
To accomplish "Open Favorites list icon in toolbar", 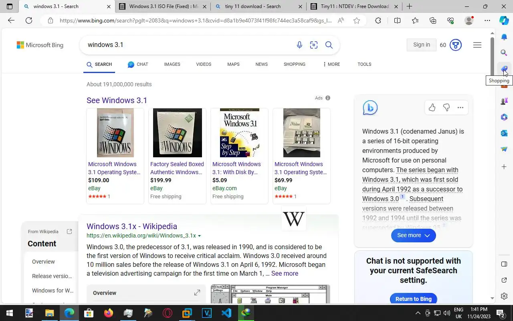I will (x=415, y=20).
